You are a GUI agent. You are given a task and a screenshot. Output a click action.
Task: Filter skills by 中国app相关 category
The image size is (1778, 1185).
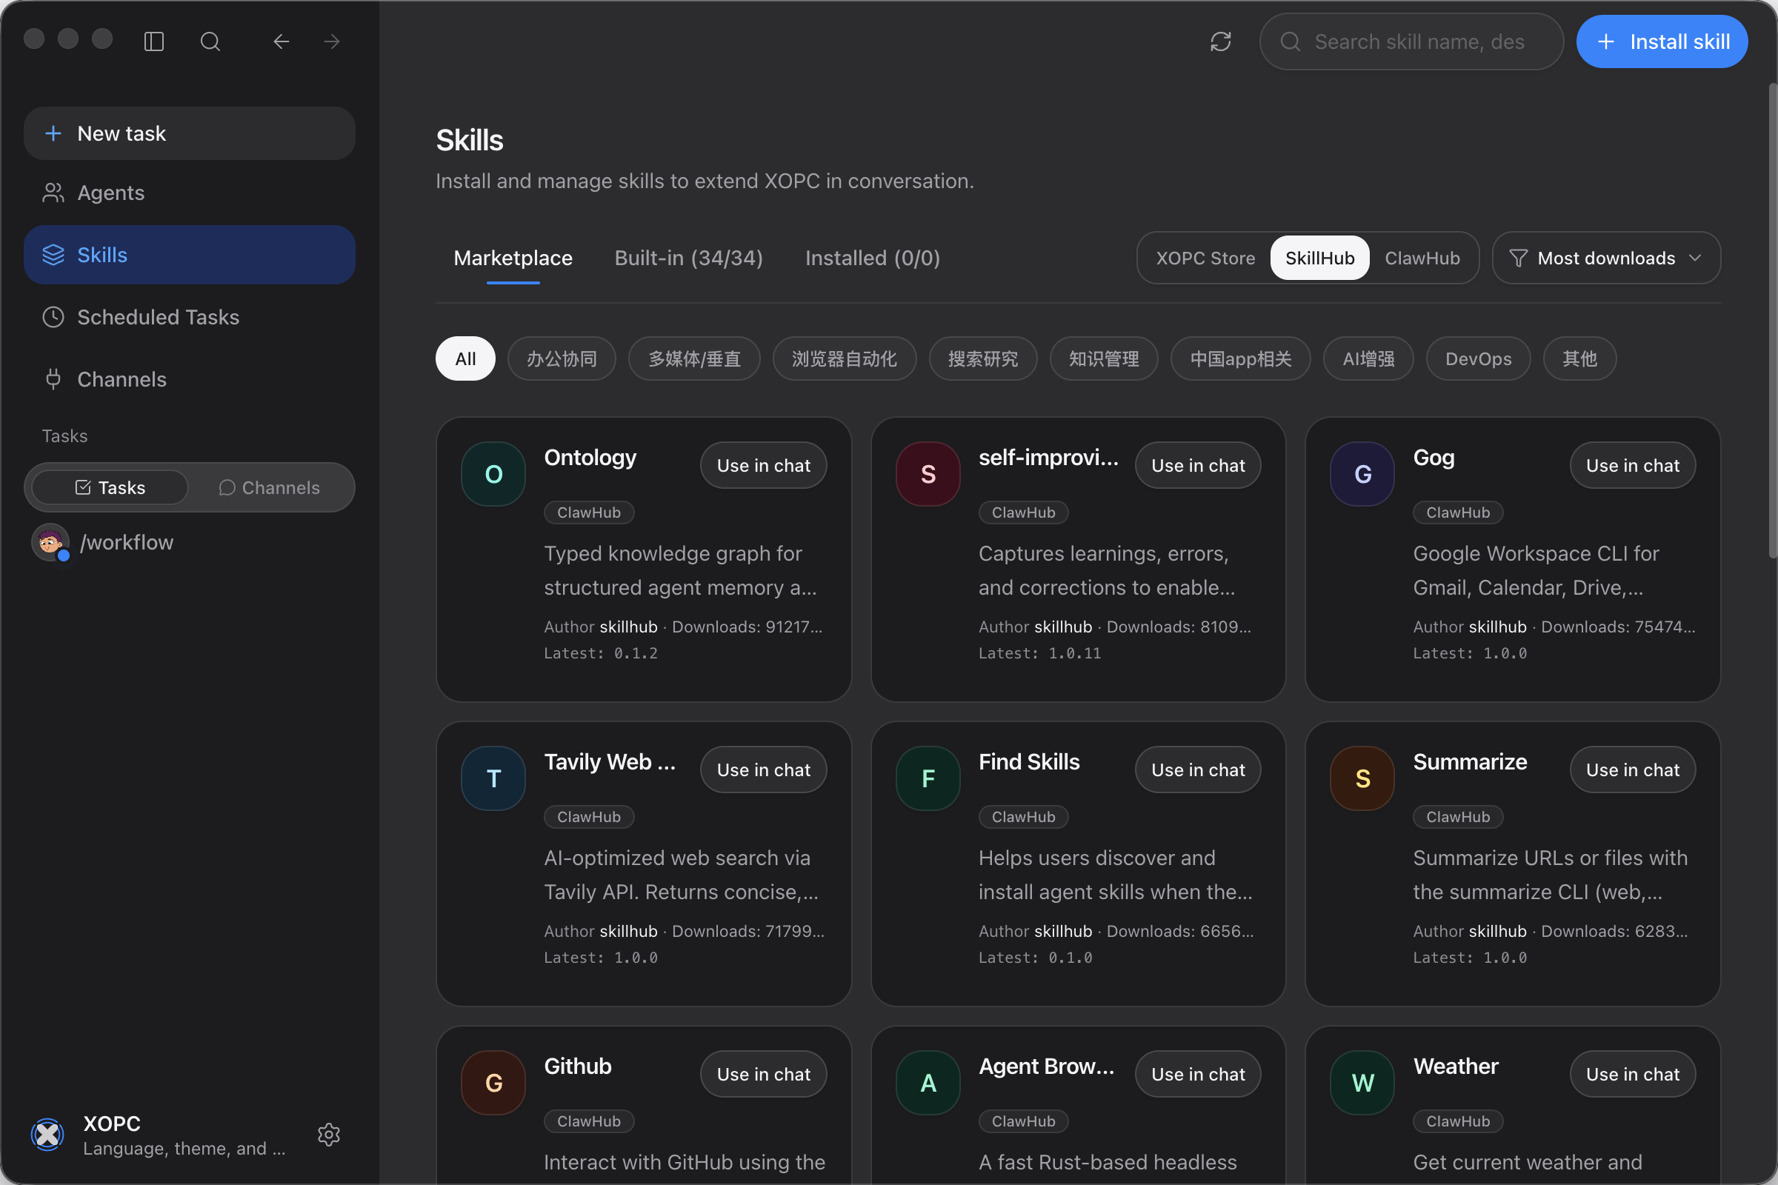pyautogui.click(x=1240, y=358)
